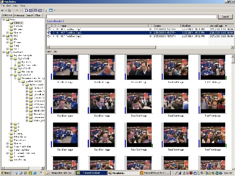The image size is (235, 176).
Task: Open the top-left TechFest Image thumbnail
Action: tap(65, 67)
